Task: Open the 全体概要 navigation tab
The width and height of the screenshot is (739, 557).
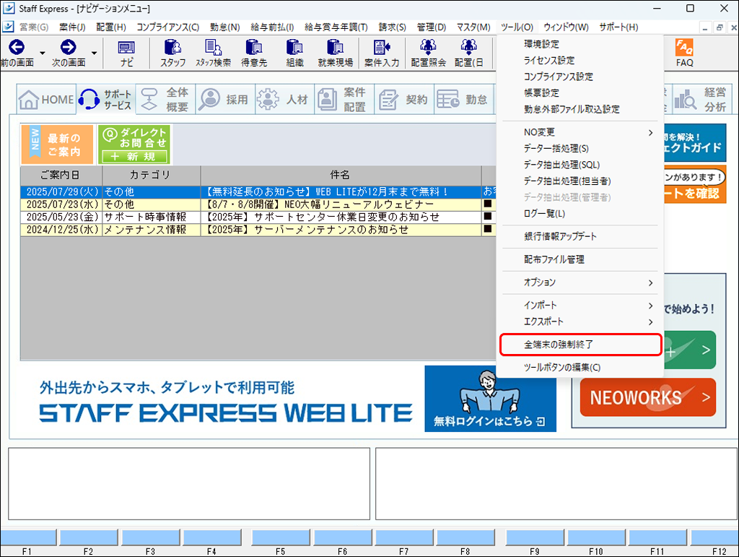Action: click(165, 100)
